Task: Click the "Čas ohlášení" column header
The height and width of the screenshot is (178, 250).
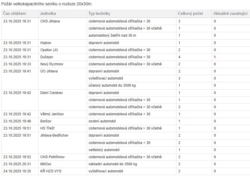Action: tap(15, 14)
